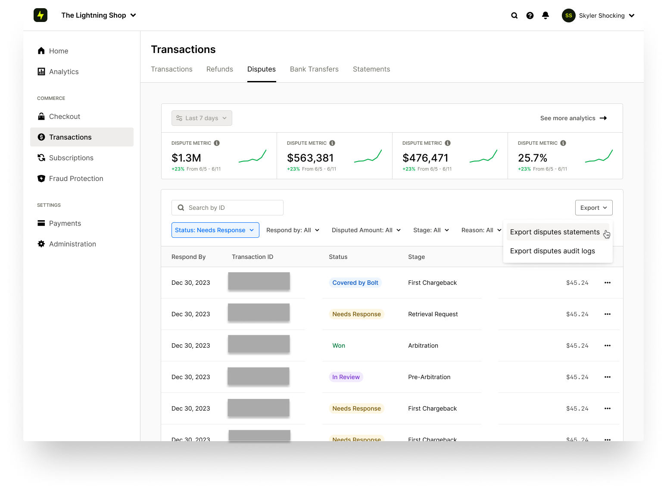The height and width of the screenshot is (492, 667).
Task: Open the more options menu for the Arbitration row
Action: pos(608,346)
